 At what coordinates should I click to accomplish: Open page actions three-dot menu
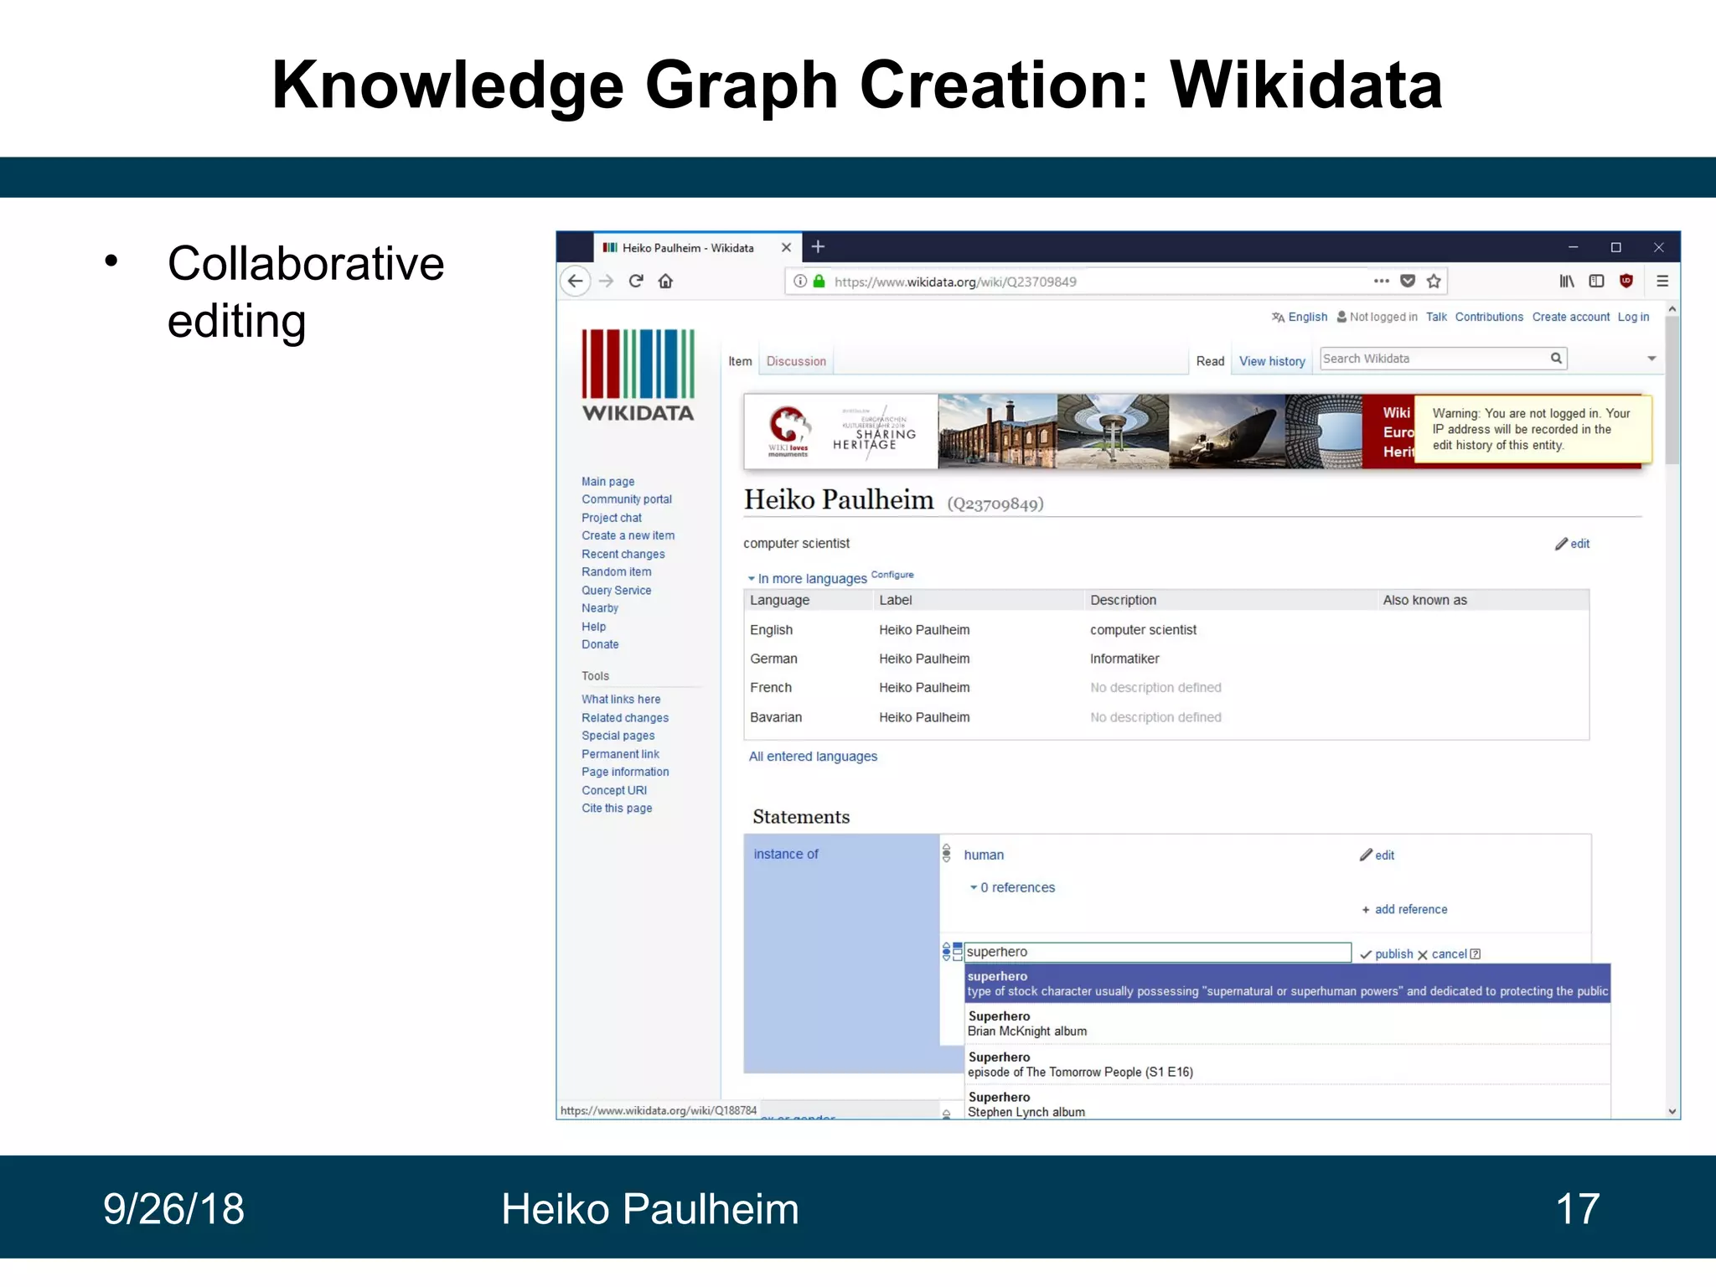(x=1382, y=282)
